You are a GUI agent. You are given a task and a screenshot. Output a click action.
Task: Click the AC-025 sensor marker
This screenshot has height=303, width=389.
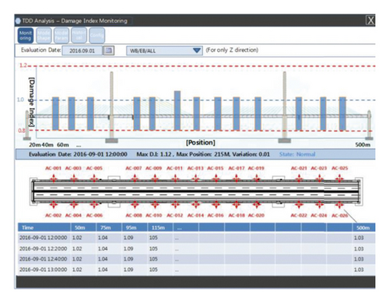(x=339, y=179)
